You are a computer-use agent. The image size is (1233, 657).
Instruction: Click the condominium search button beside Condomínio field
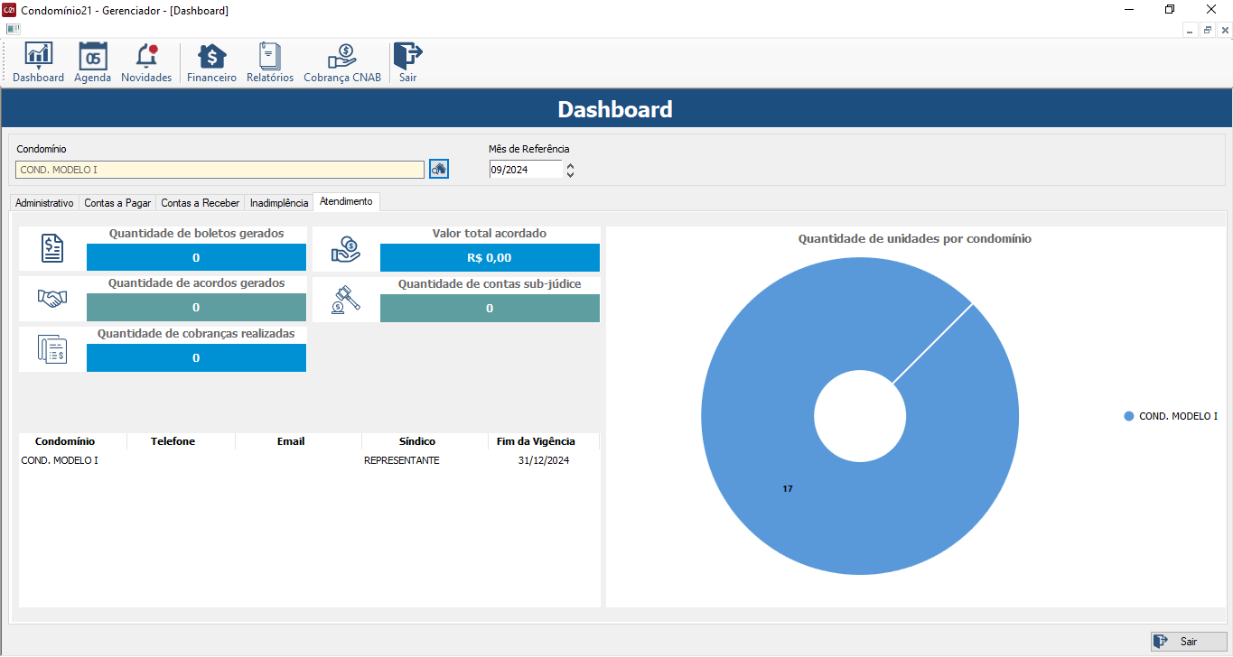click(439, 169)
